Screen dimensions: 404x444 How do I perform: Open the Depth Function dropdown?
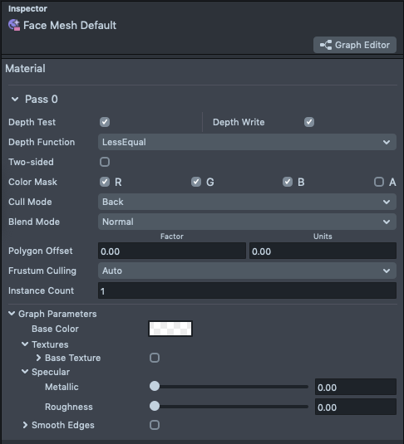247,142
